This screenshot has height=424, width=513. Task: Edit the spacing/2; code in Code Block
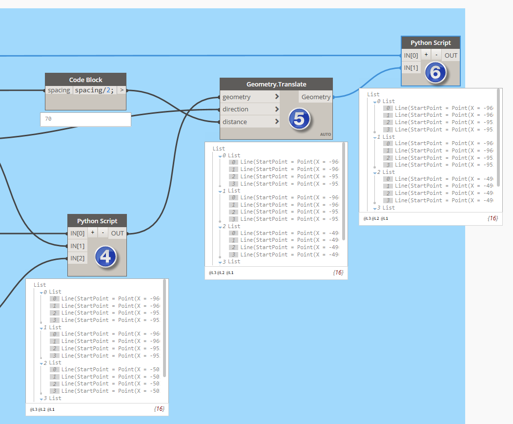[x=94, y=90]
